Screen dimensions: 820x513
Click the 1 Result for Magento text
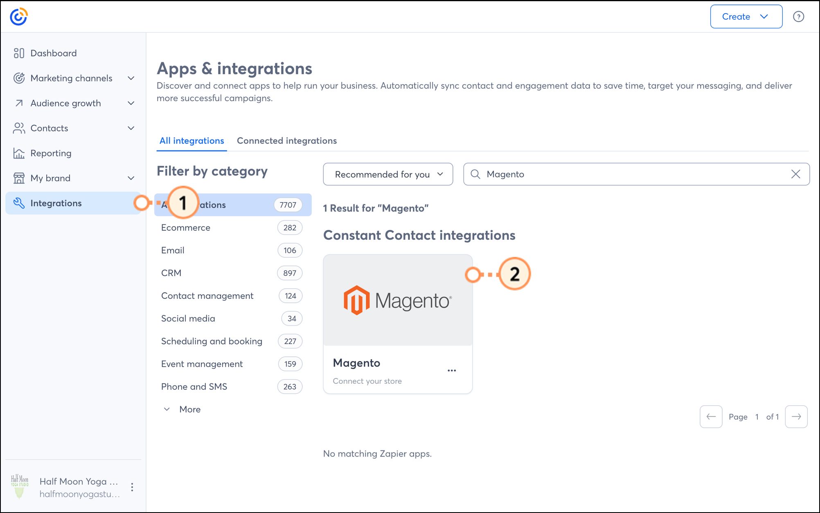[376, 208]
